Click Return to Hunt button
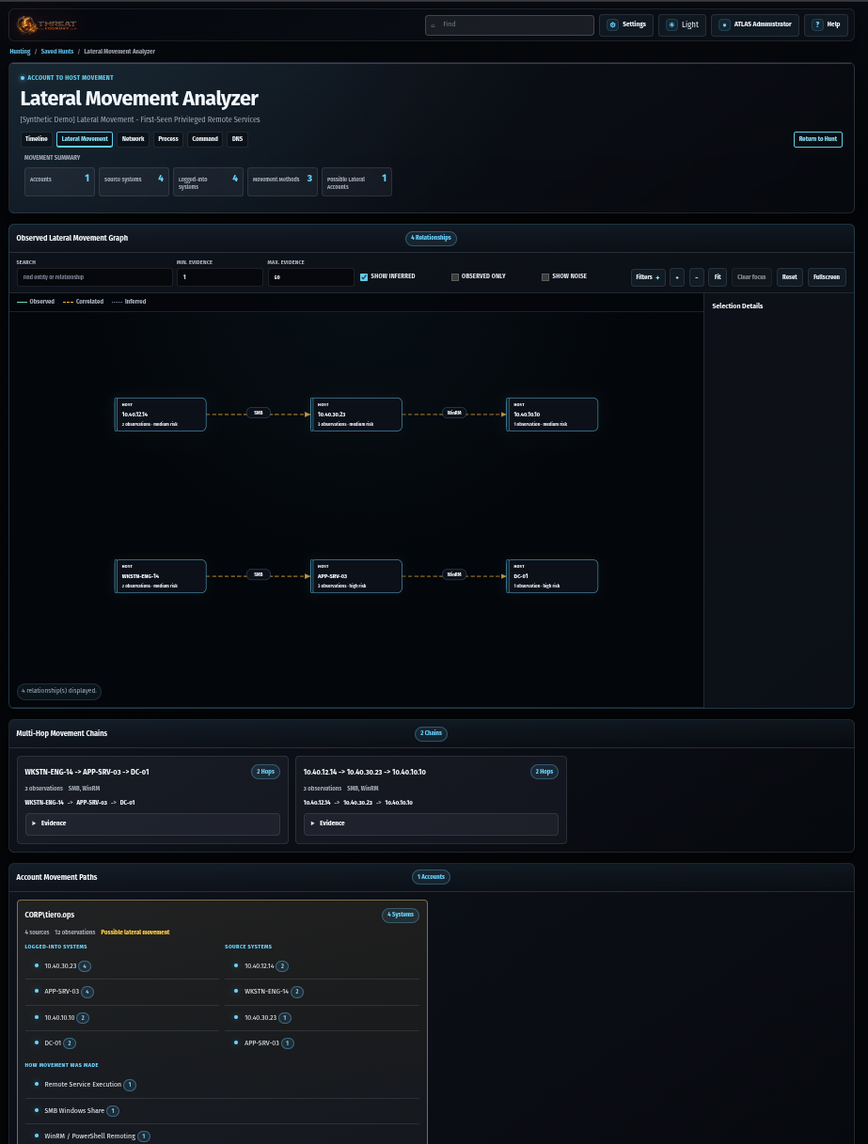Image resolution: width=868 pixels, height=1144 pixels. point(818,139)
